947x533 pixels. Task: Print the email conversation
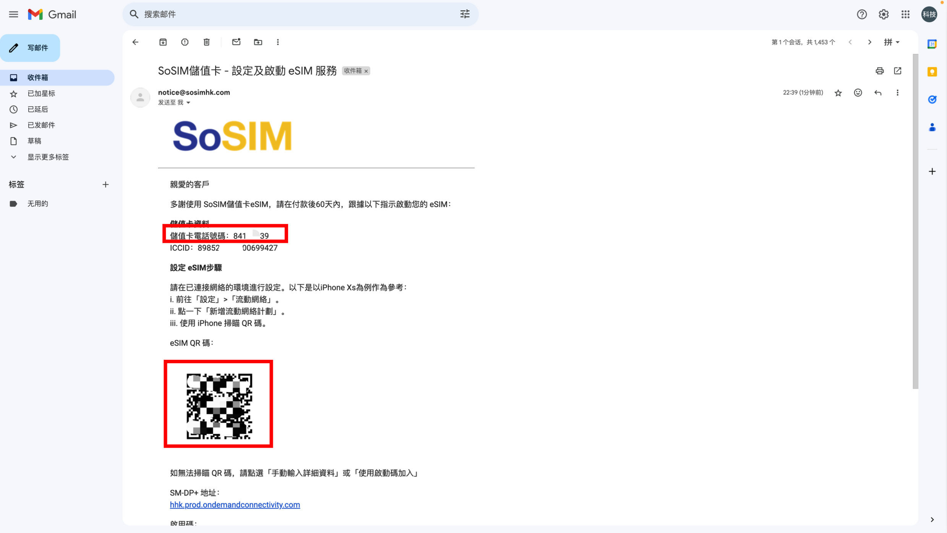(879, 71)
